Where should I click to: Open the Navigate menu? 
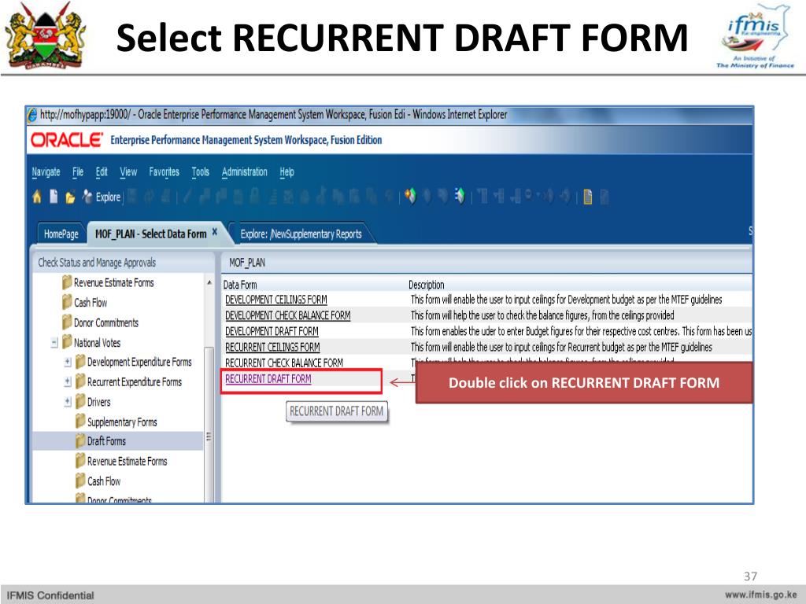pyautogui.click(x=46, y=172)
